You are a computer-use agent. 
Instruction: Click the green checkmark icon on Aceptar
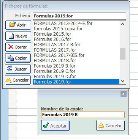point(46,126)
